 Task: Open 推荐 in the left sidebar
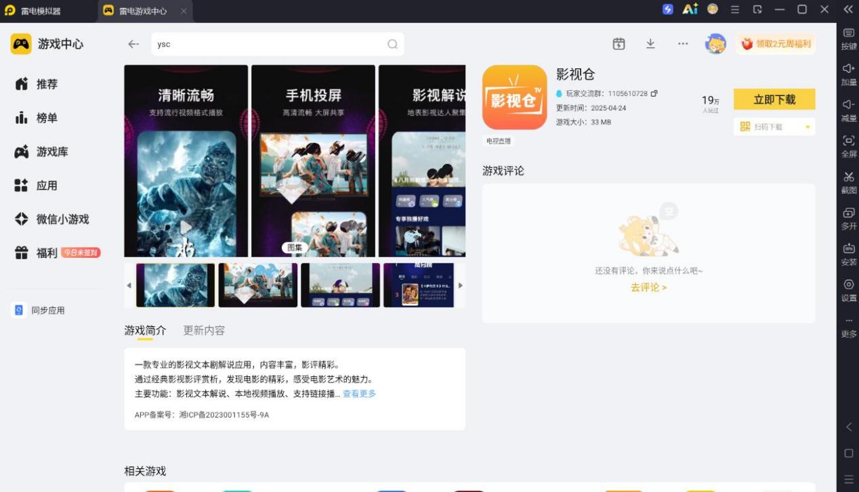point(37,84)
